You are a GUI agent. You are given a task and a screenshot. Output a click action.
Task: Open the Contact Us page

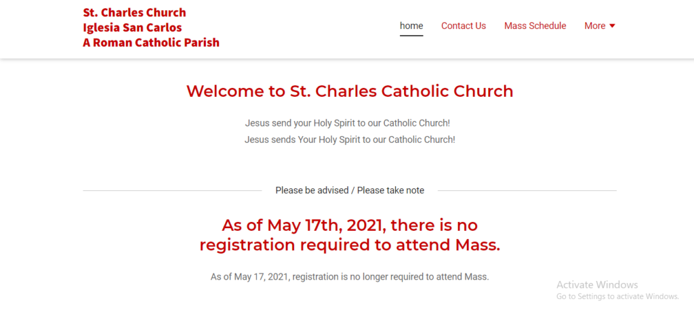463,26
